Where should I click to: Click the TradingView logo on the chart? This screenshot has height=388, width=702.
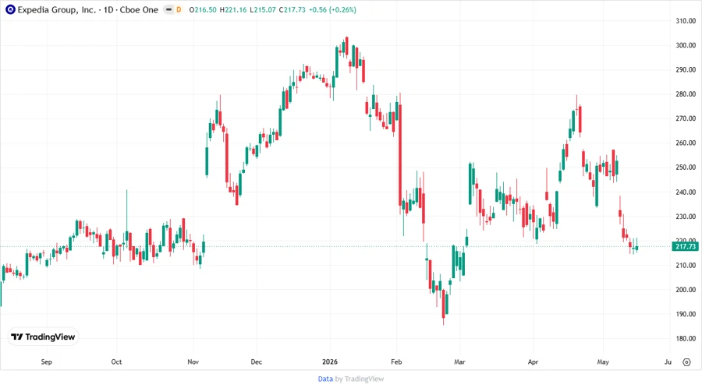pyautogui.click(x=43, y=337)
